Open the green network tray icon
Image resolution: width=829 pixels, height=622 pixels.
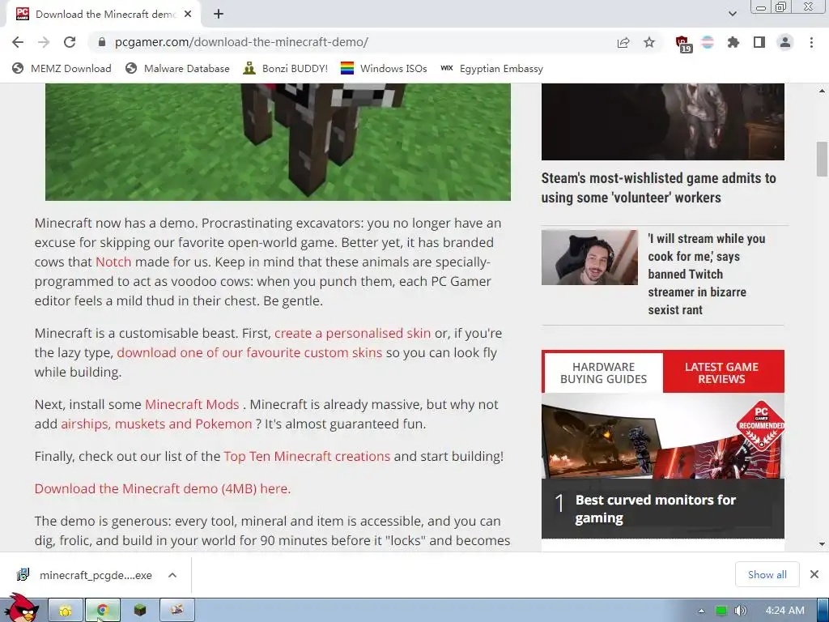[721, 611]
